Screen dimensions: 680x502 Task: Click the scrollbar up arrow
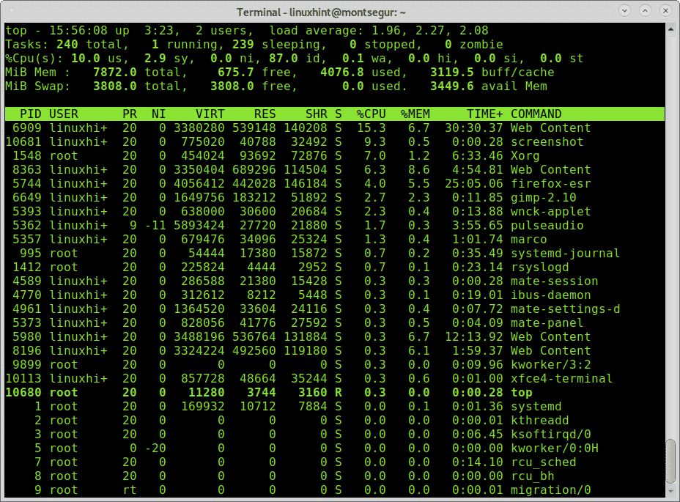coord(671,29)
